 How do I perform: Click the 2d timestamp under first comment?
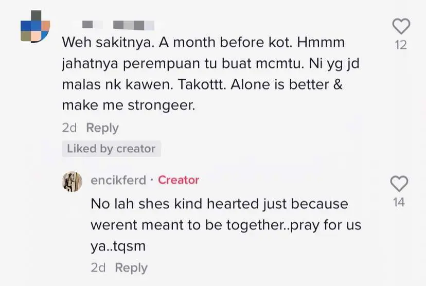pos(69,128)
